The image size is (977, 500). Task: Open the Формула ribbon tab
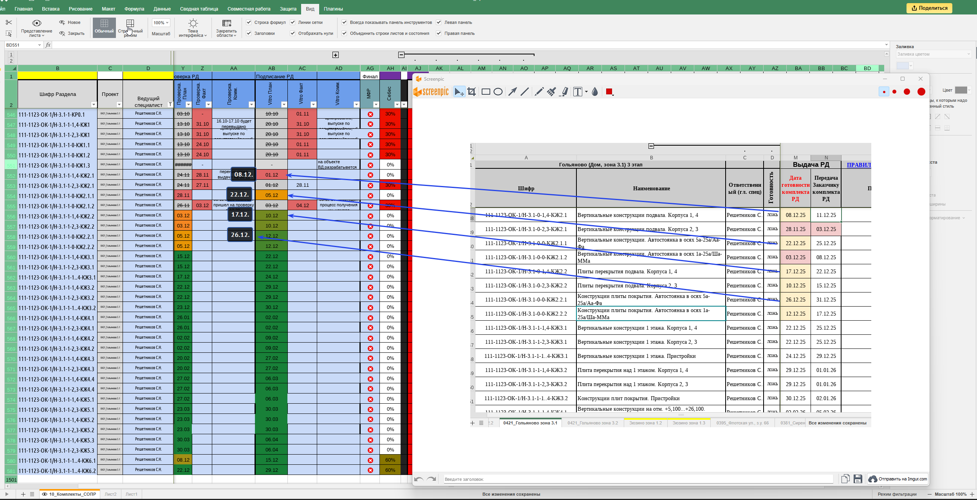134,9
